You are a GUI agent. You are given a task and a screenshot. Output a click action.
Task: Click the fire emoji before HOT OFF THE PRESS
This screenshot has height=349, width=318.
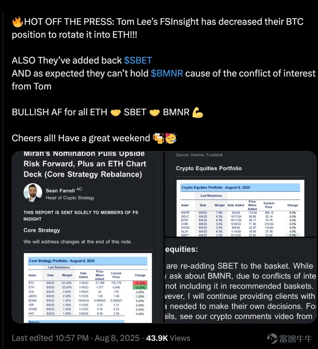coord(18,22)
